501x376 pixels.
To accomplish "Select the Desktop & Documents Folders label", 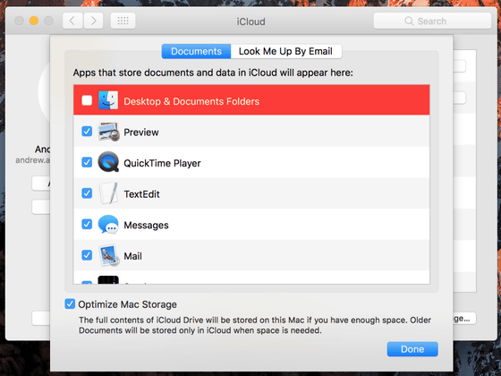I will click(x=191, y=101).
